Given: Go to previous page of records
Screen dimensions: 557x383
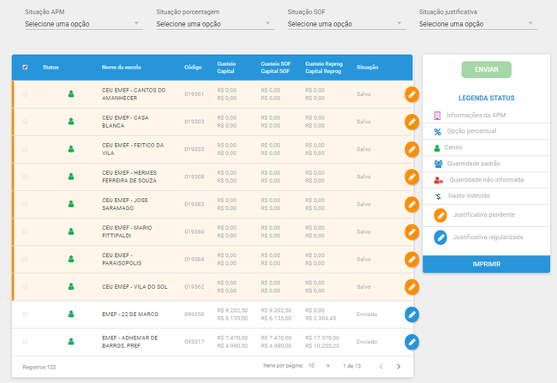Looking at the screenshot, I should [380, 367].
